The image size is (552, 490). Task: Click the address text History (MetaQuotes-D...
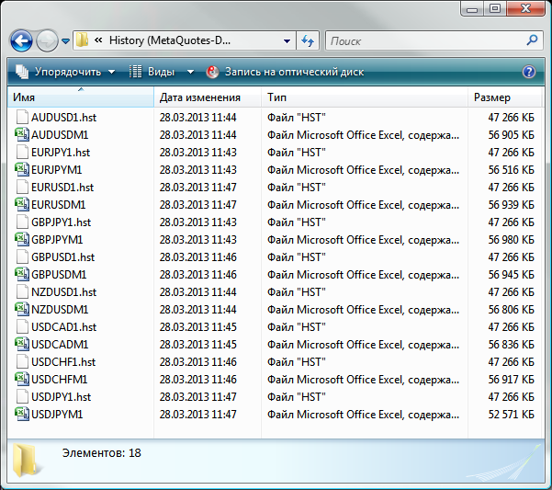(x=170, y=40)
